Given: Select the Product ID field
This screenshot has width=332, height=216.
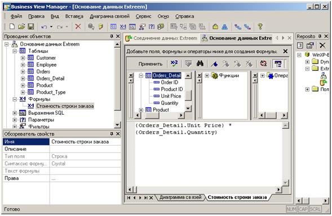Looking at the screenshot, I should coord(172,89).
